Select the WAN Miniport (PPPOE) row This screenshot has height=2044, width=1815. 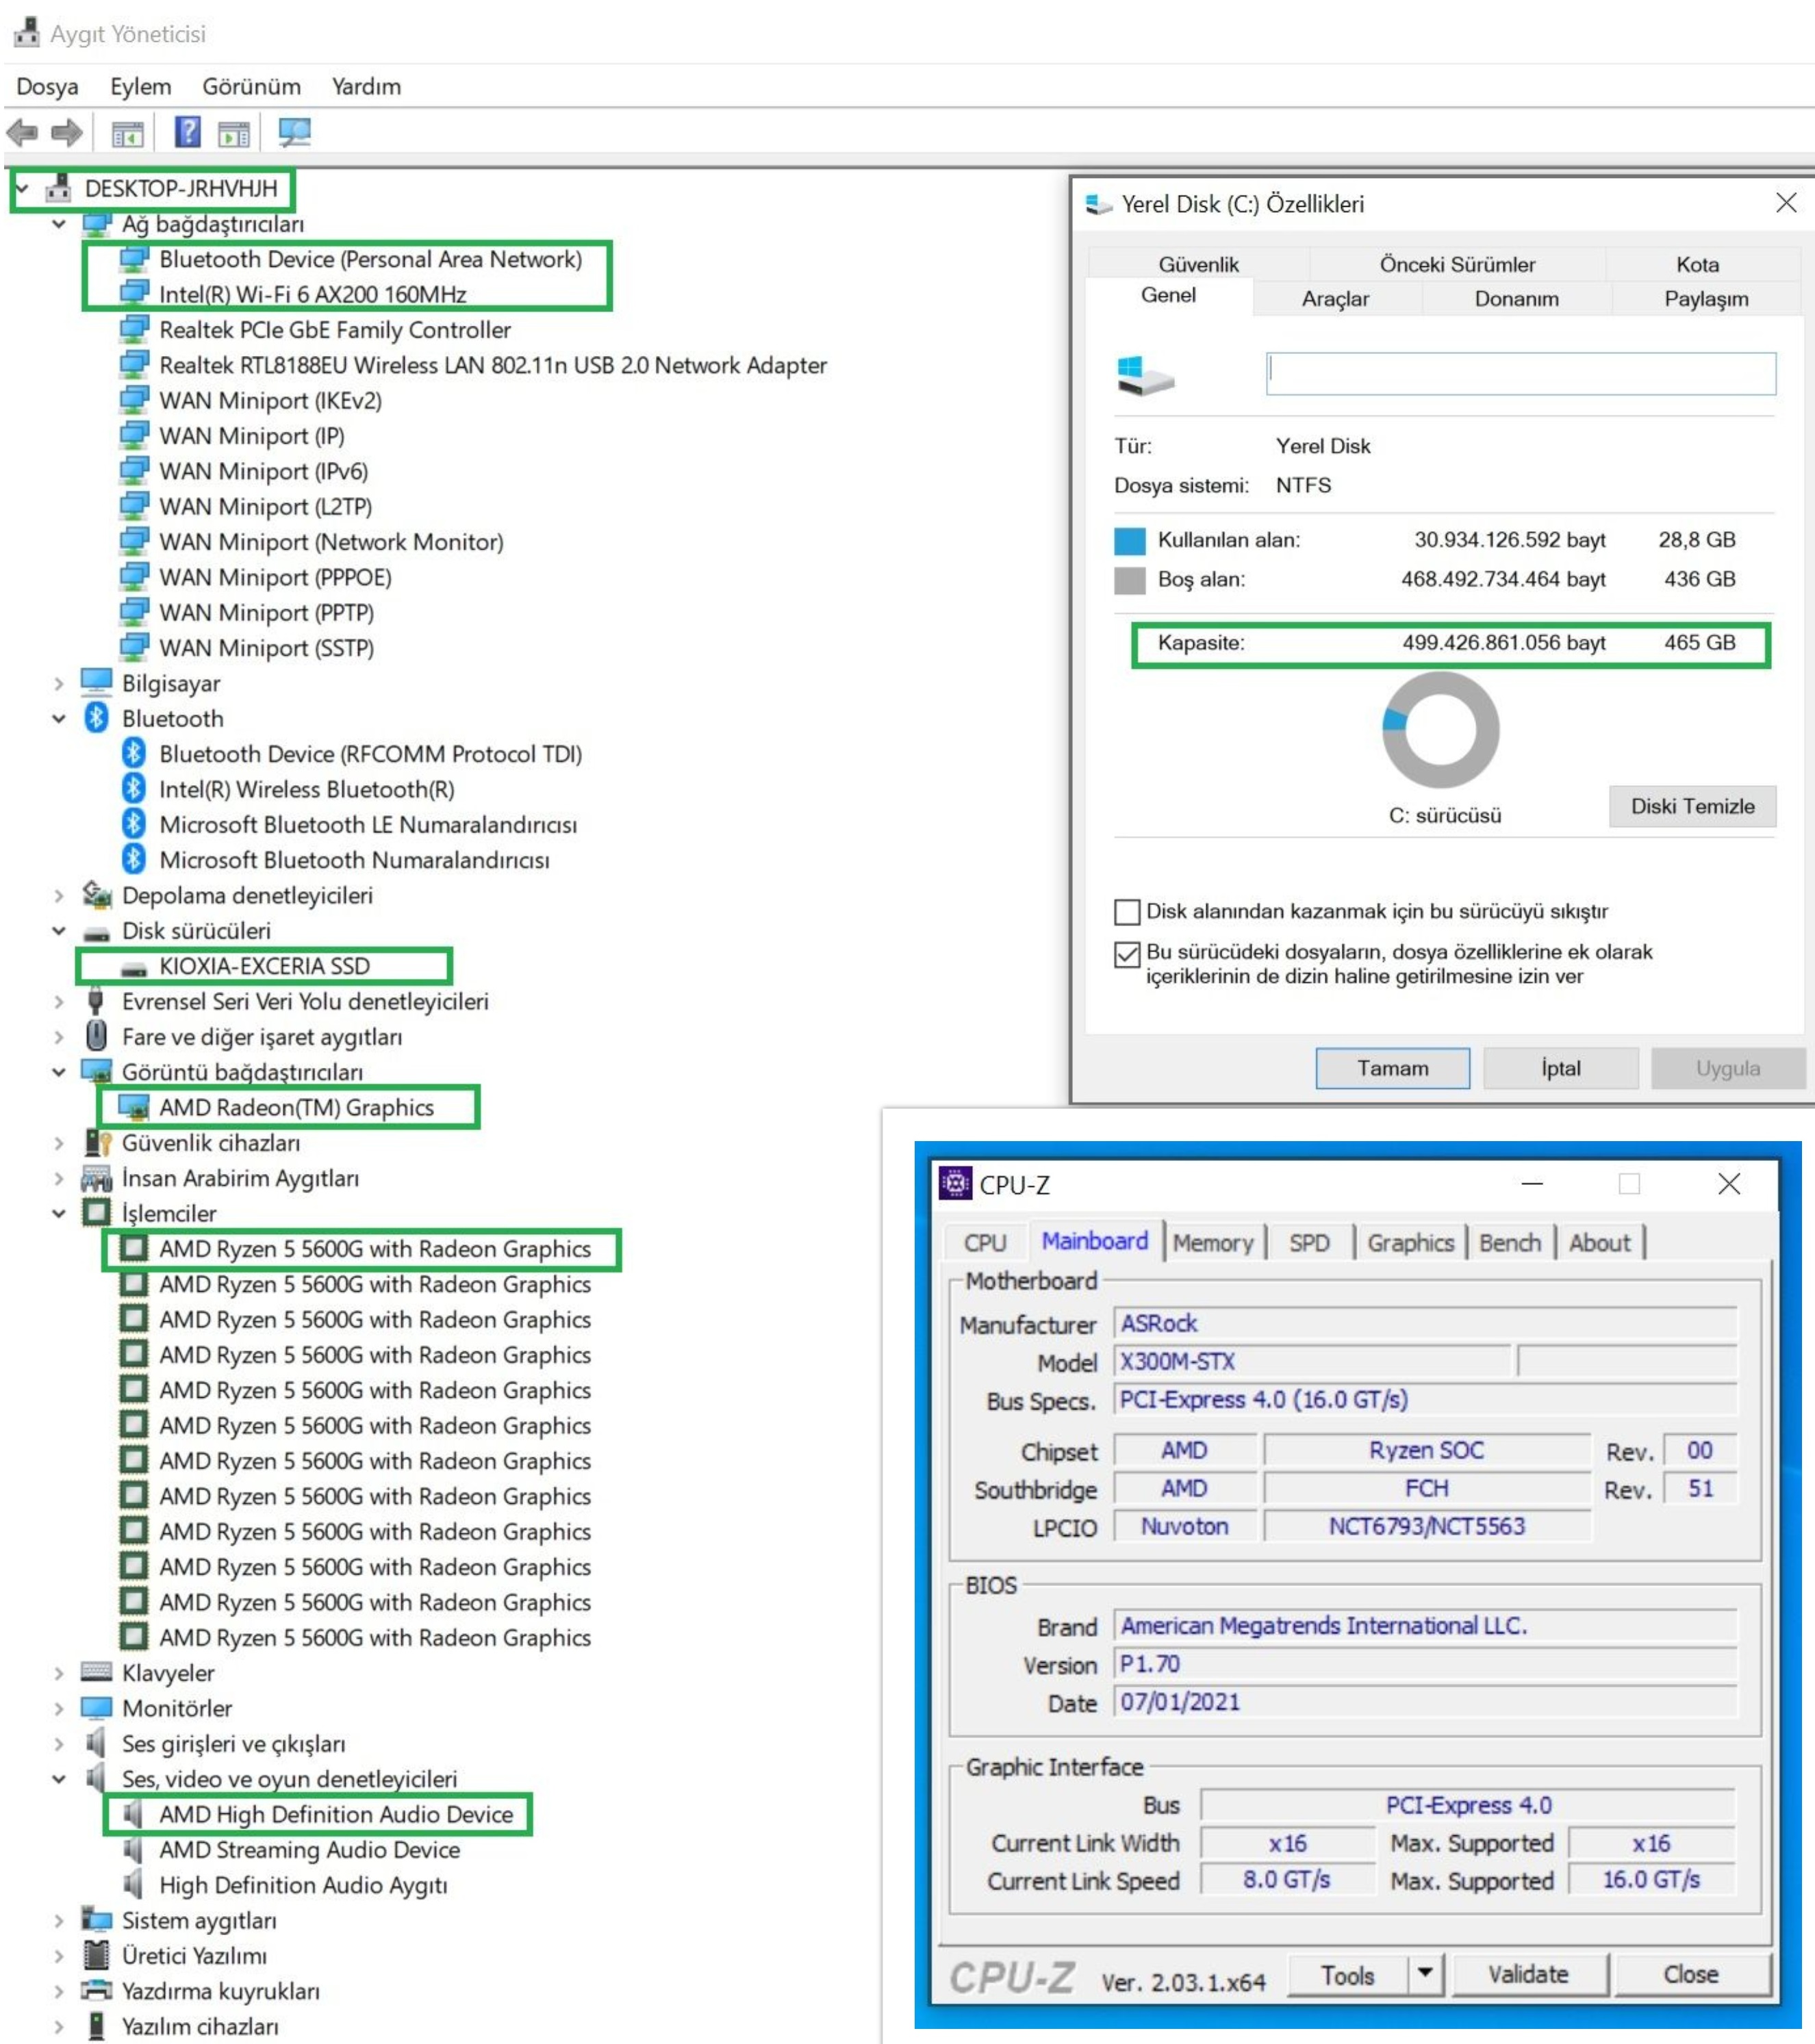pyautogui.click(x=275, y=577)
